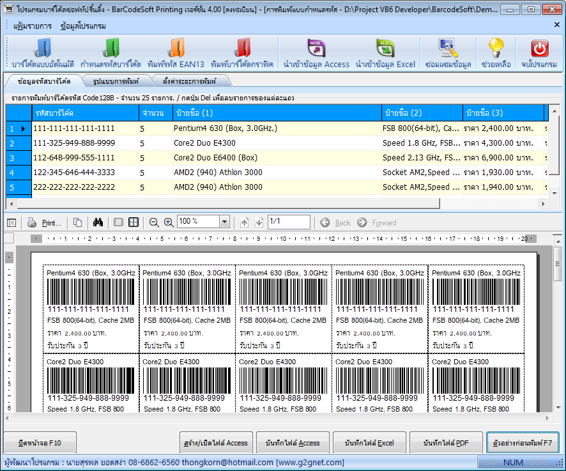The image size is (566, 471).
Task: Open automatic barcode tool (blue folder icon)
Action: click(43, 54)
